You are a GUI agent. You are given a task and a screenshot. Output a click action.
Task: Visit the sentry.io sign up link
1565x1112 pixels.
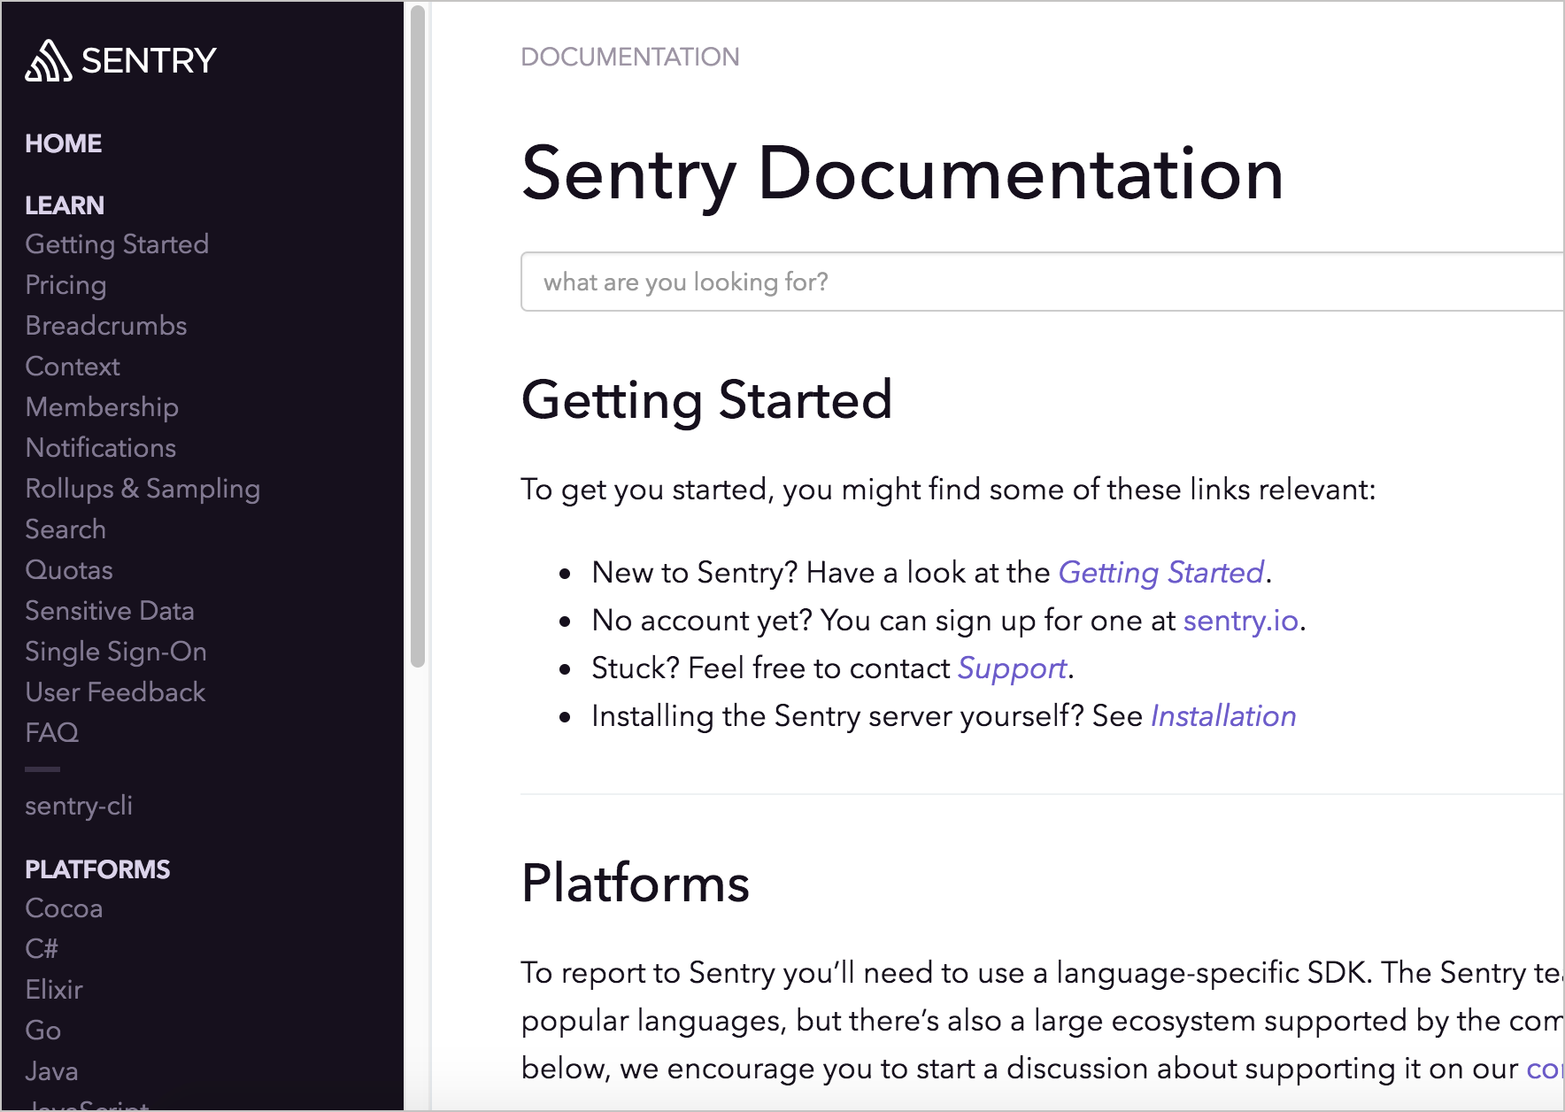click(x=1240, y=621)
